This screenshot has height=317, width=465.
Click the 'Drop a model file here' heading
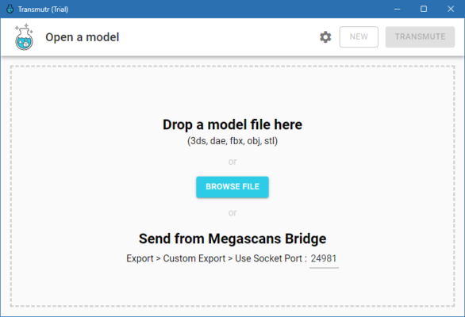[232, 124]
